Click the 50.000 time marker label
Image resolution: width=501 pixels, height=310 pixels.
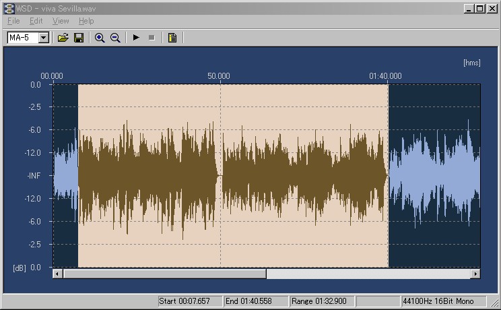pos(219,76)
